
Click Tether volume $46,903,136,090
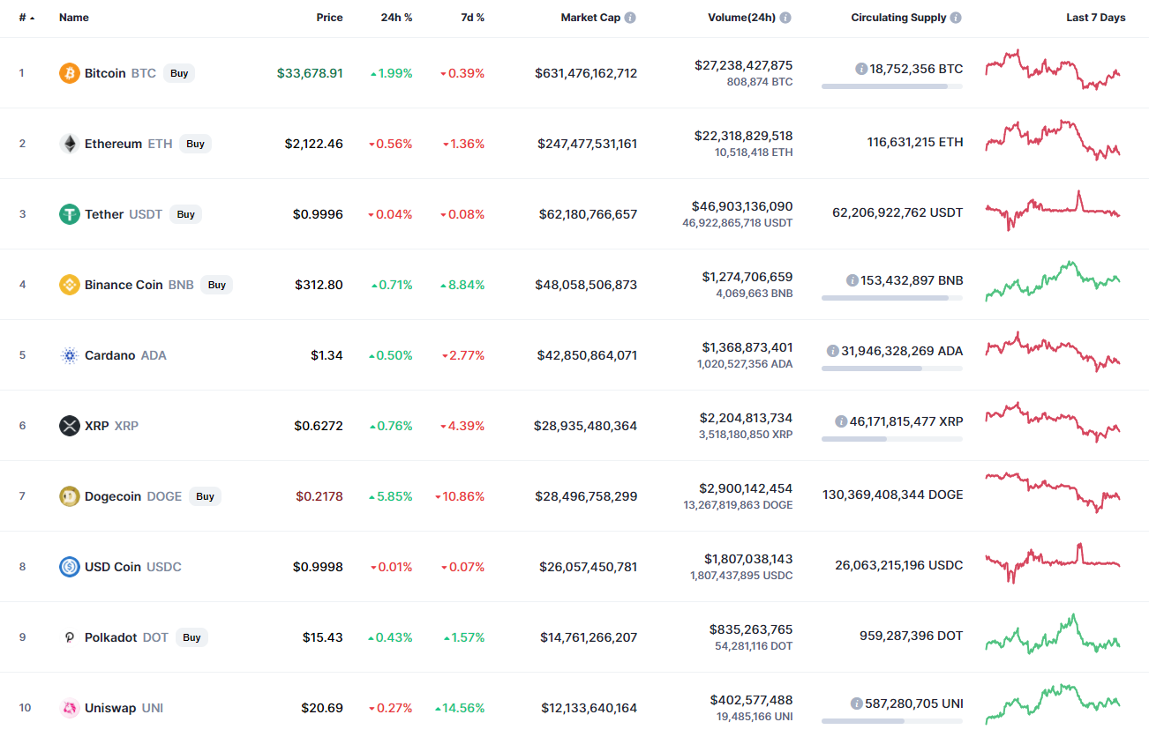coord(742,206)
